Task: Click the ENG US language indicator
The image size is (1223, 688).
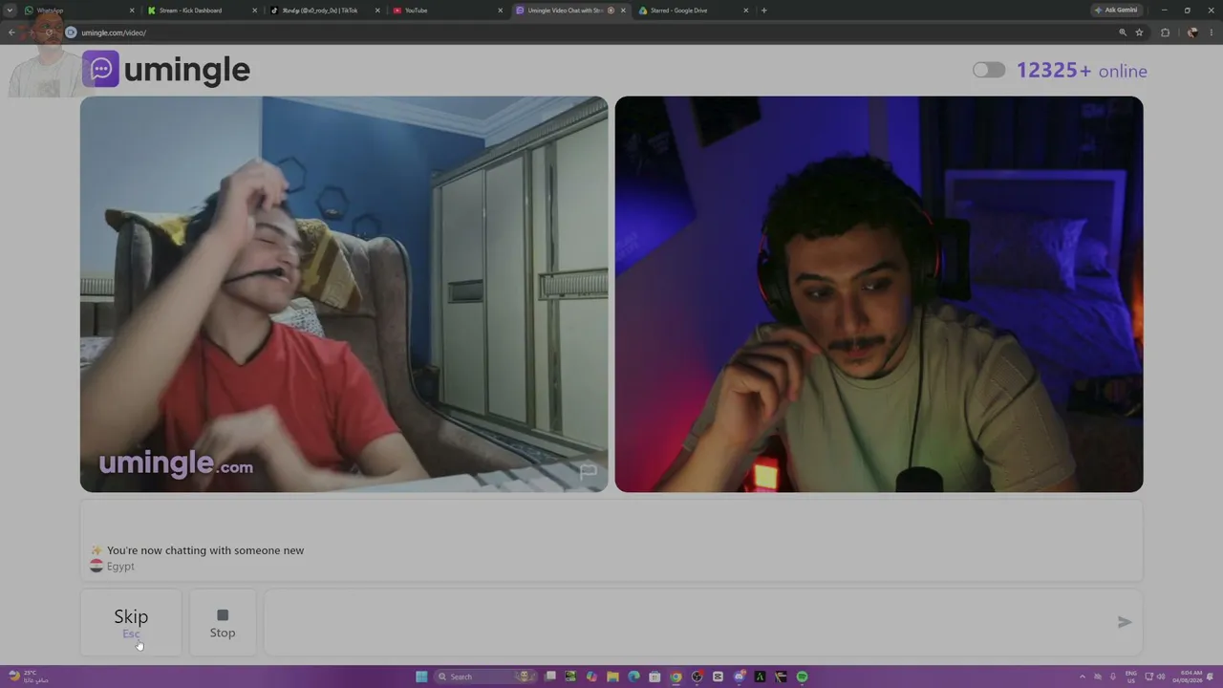Action: point(1131,677)
